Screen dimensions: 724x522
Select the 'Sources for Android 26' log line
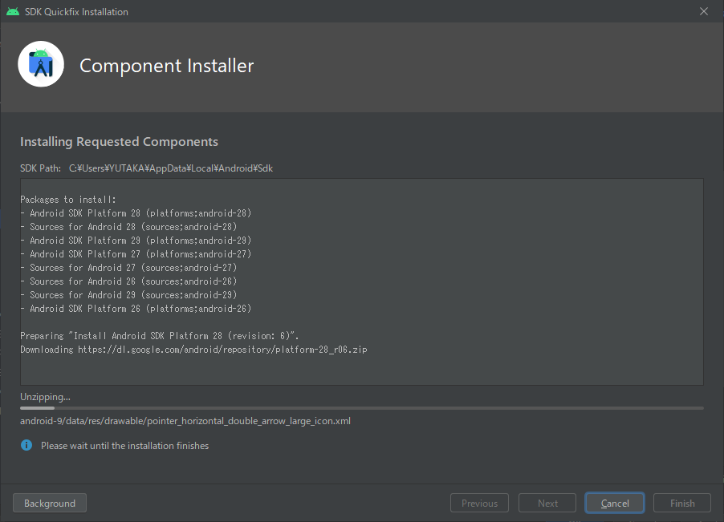pyautogui.click(x=128, y=281)
